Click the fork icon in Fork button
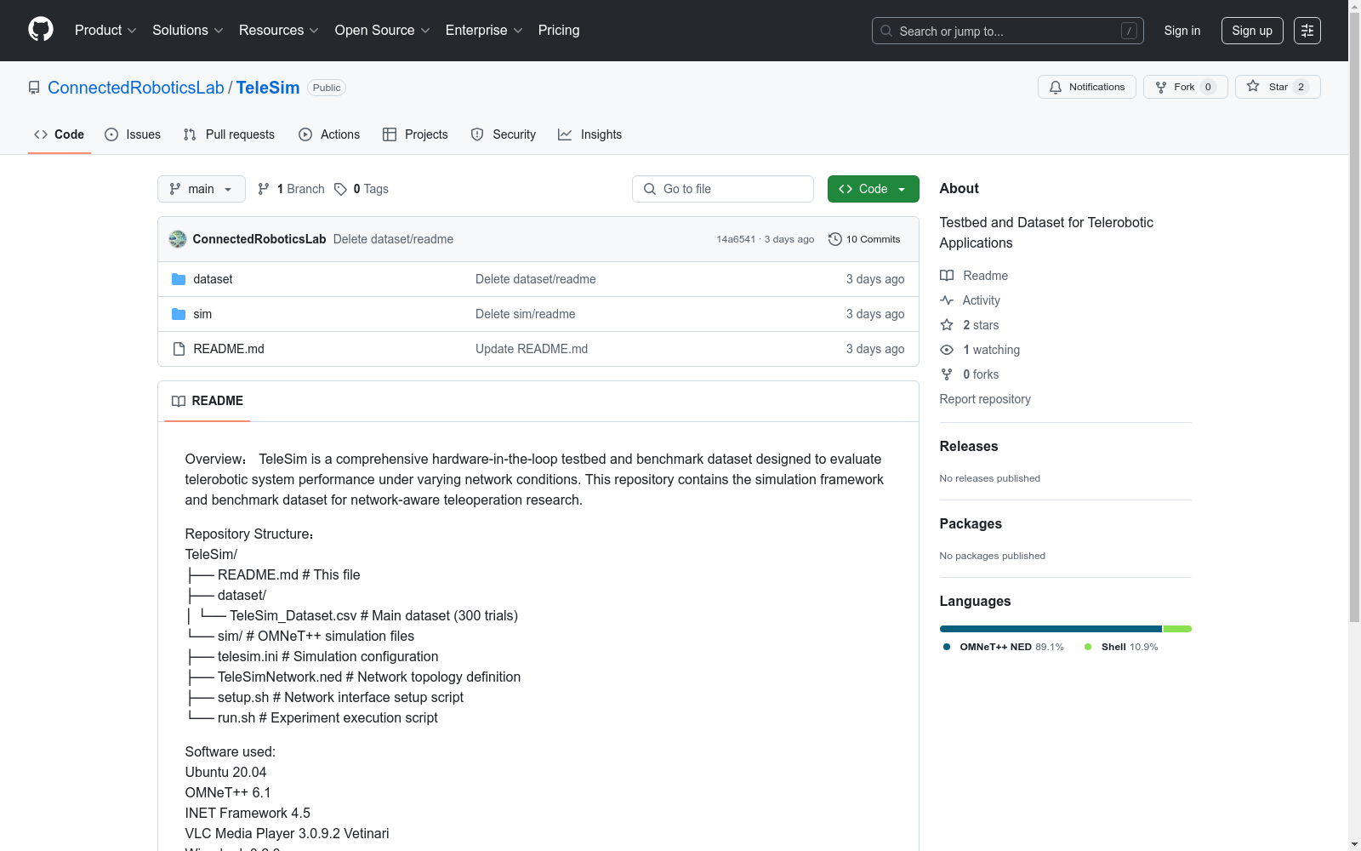The width and height of the screenshot is (1361, 851). click(x=1161, y=87)
